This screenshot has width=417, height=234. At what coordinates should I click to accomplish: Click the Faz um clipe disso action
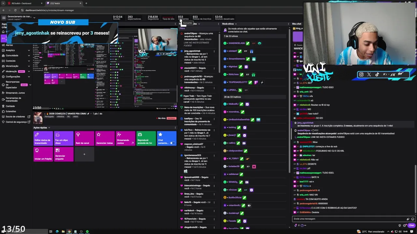click(x=64, y=138)
